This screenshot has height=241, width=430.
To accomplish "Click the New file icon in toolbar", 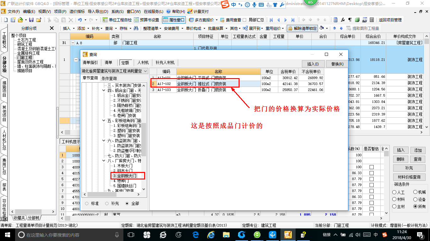I will tap(6, 20).
